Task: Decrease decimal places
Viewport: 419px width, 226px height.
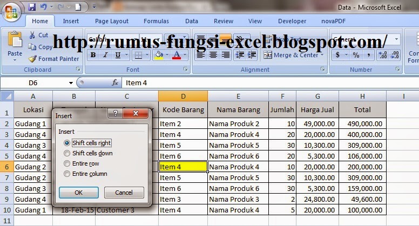Action: click(x=395, y=55)
